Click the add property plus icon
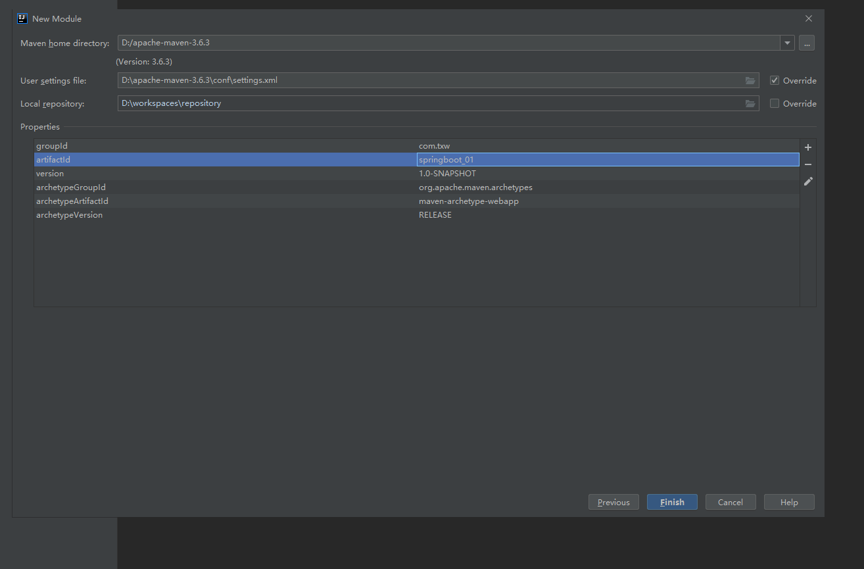Viewport: 864px width, 569px height. pos(808,147)
